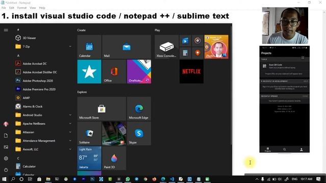Open the Mail tile

point(126,47)
